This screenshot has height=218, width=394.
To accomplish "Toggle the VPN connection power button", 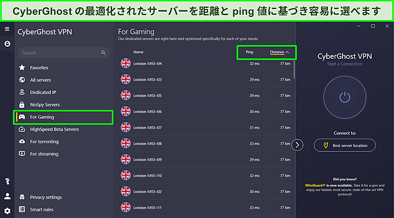I will 344,97.
